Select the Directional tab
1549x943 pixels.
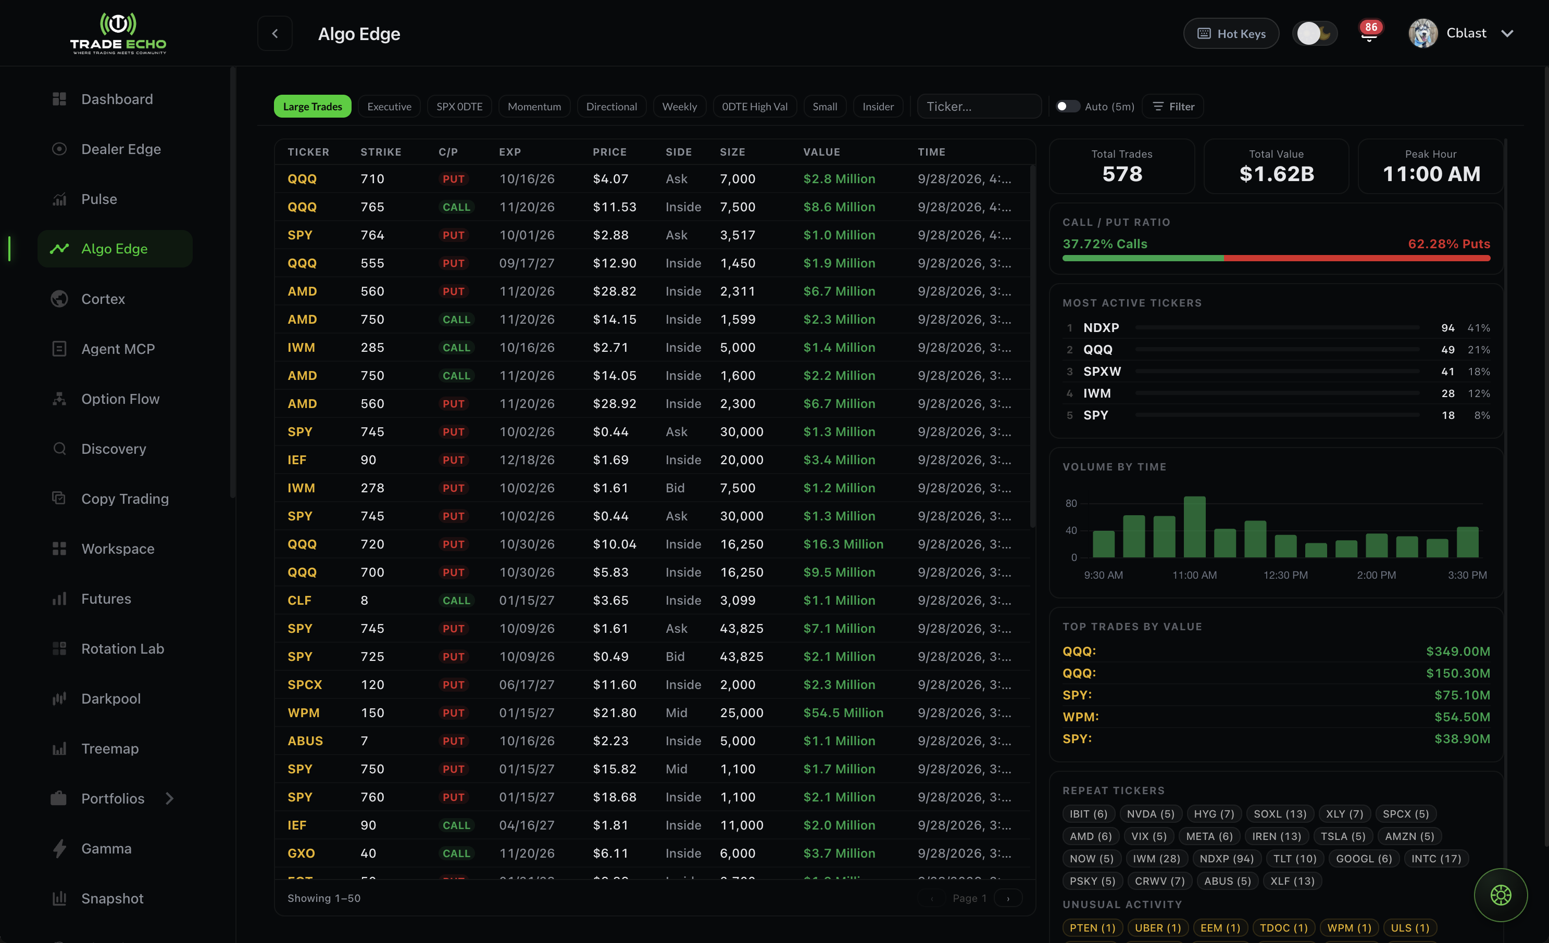pyautogui.click(x=611, y=106)
